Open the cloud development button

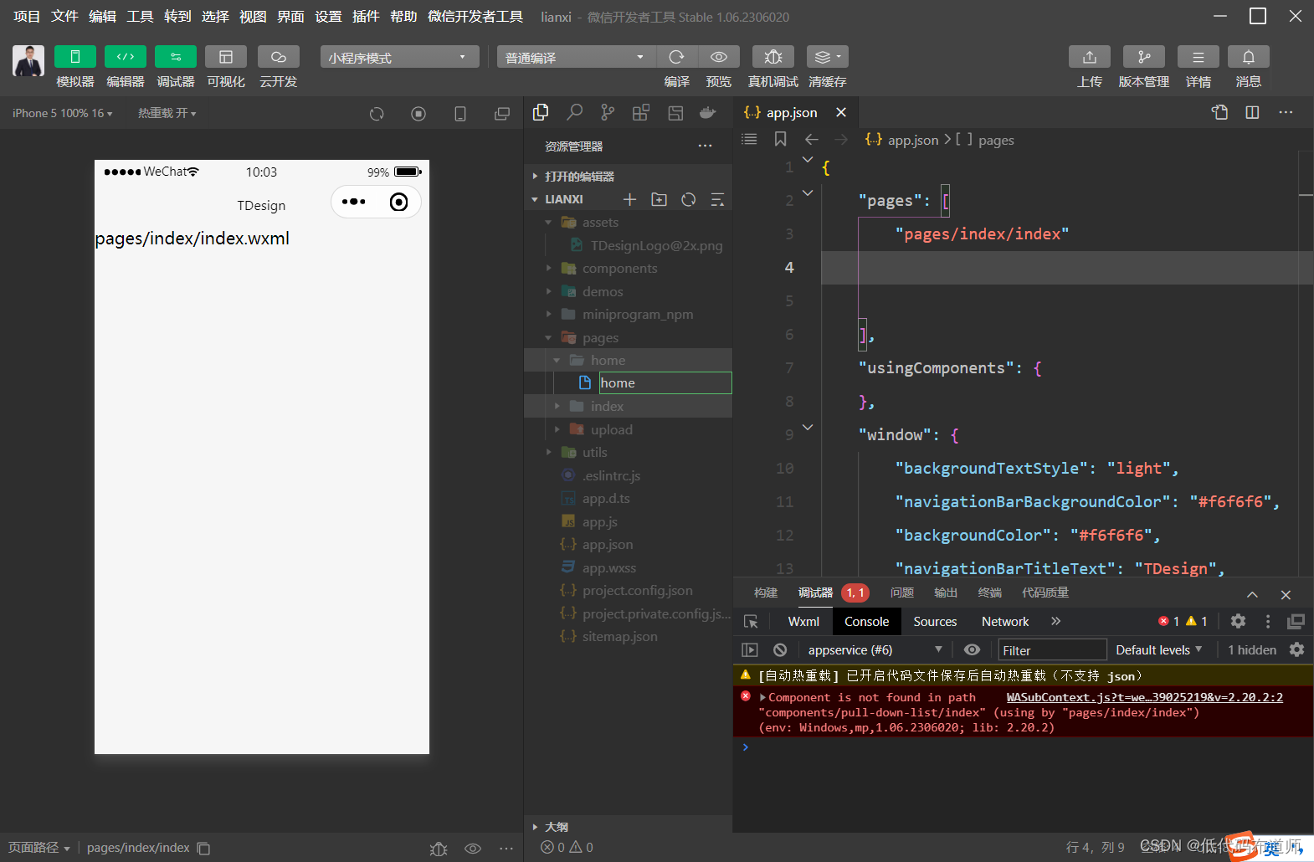pos(279,56)
